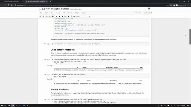Open File Explorer from the taskbar
The image size is (191, 107).
point(9,106)
